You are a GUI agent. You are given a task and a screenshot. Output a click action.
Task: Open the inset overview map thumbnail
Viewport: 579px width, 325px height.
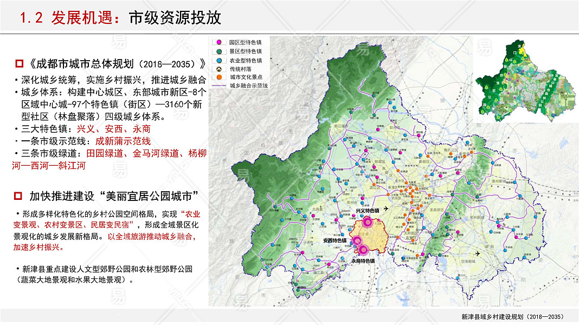[525, 81]
